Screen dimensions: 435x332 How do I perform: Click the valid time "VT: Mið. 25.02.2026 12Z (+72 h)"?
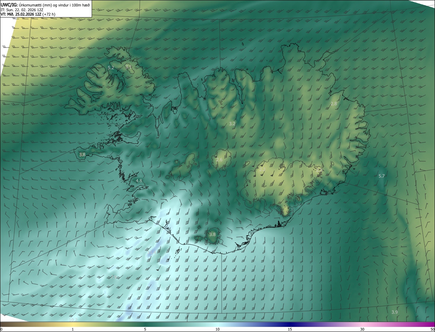tap(28, 14)
